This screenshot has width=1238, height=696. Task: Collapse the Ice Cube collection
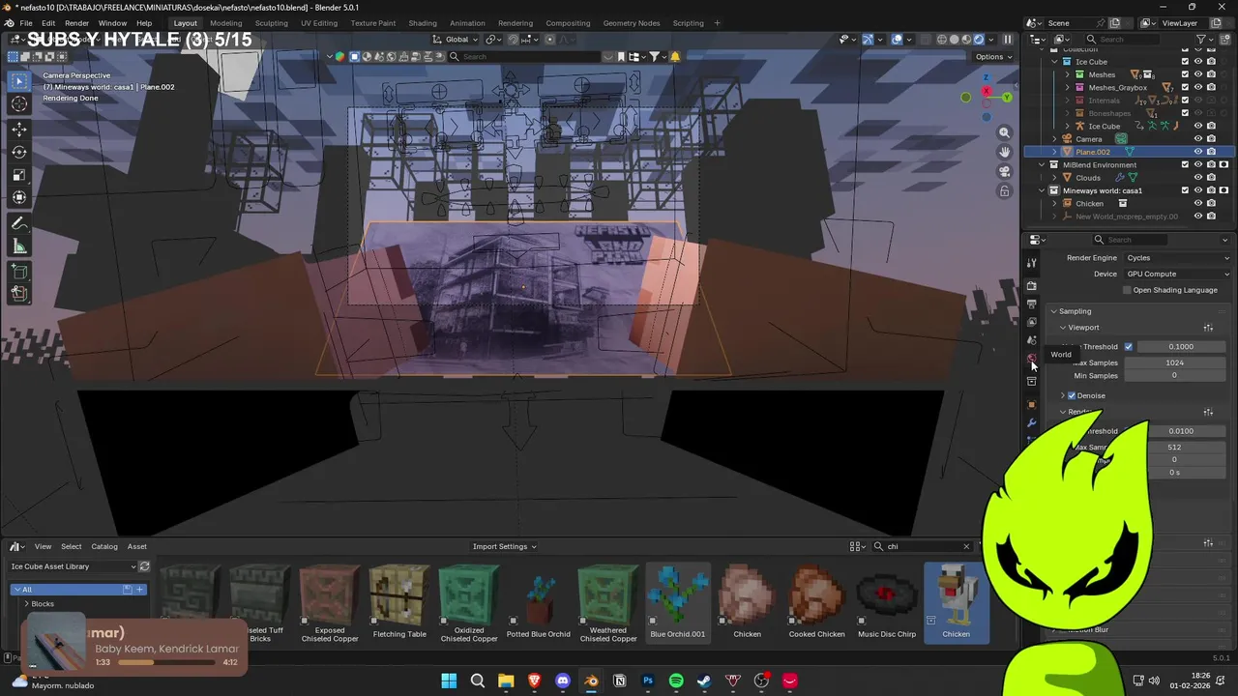point(1054,62)
